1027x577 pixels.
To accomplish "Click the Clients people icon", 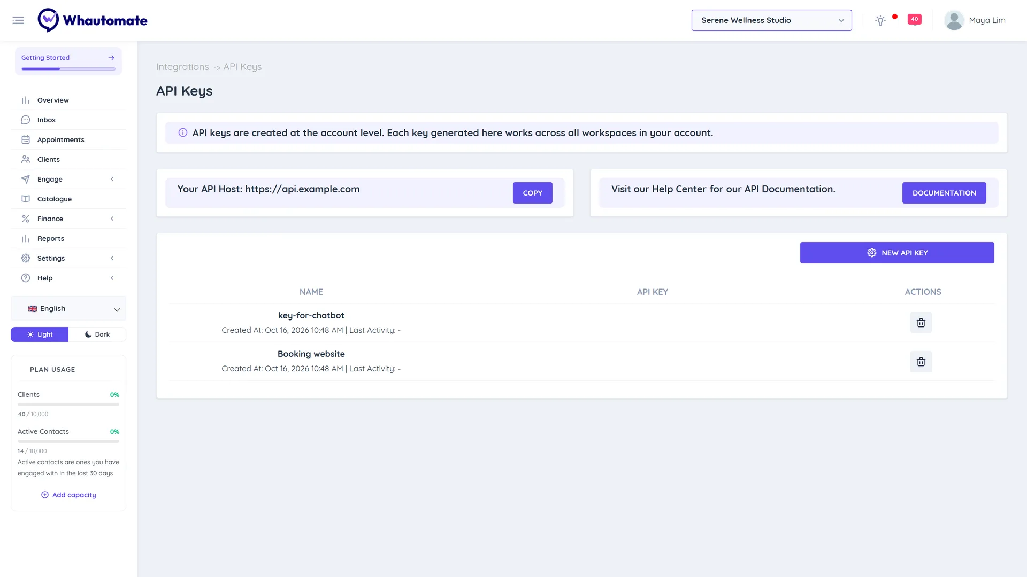I will (26, 159).
